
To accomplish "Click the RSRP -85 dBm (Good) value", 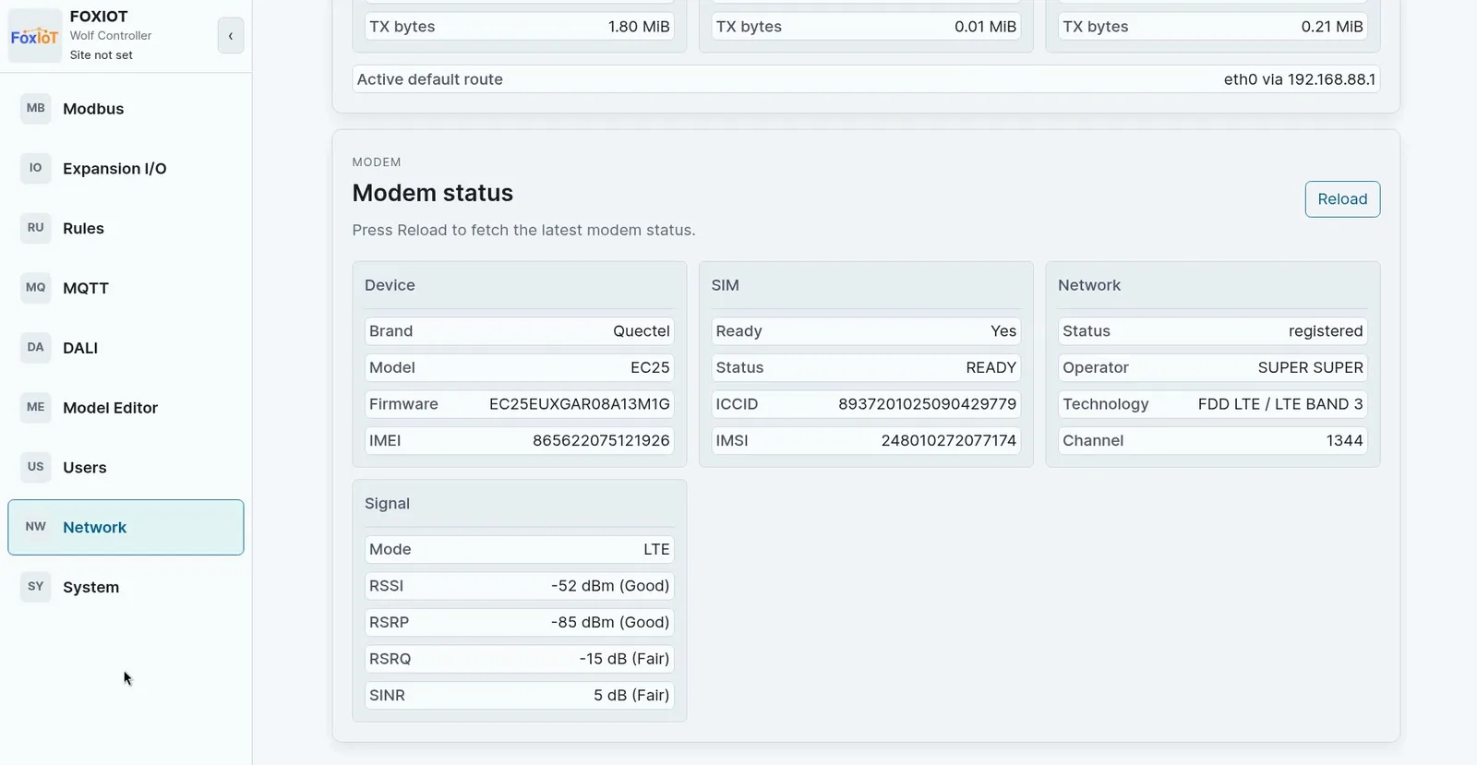I will (x=610, y=623).
